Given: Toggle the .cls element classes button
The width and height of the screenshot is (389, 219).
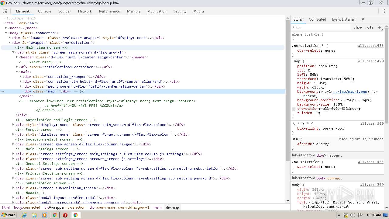Looking at the screenshot, I should coord(369,27).
